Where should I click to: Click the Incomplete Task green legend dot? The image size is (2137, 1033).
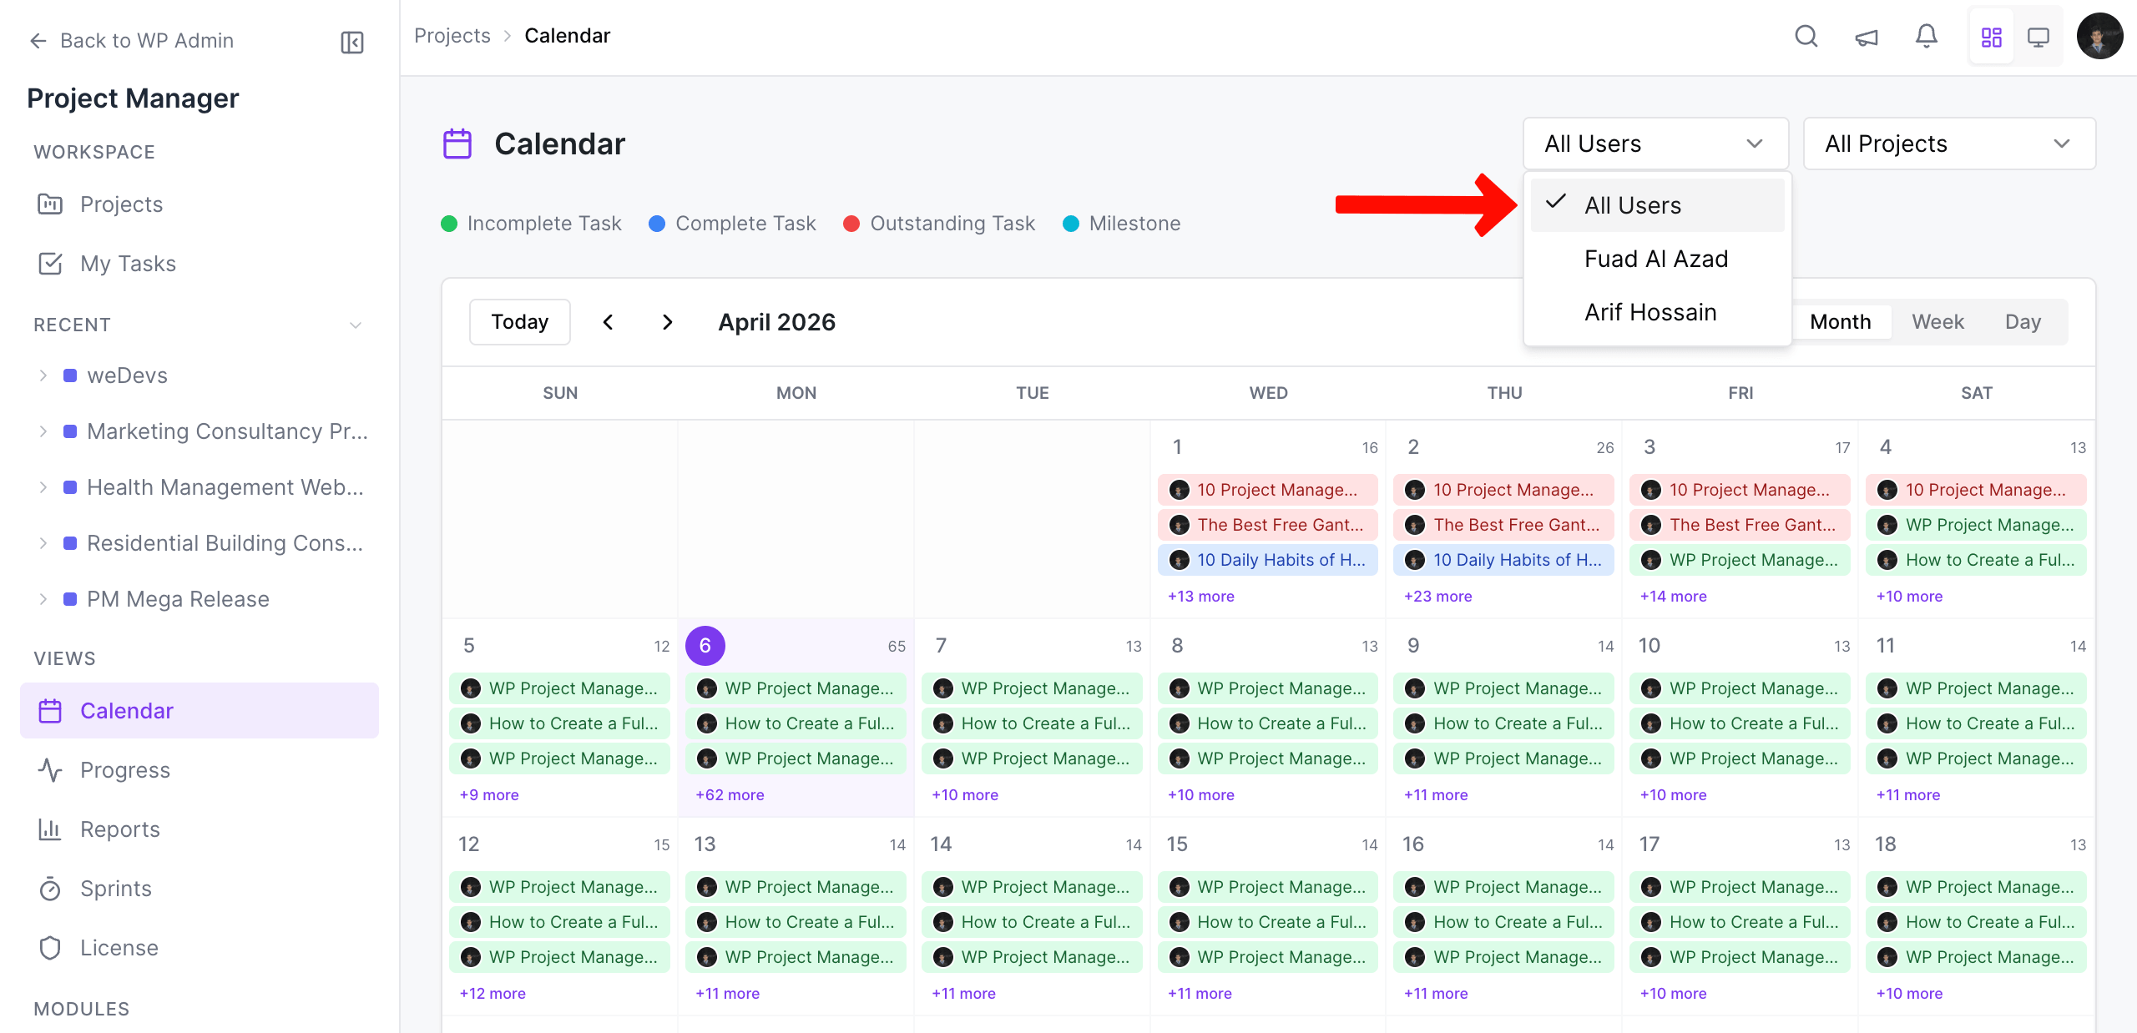tap(450, 223)
